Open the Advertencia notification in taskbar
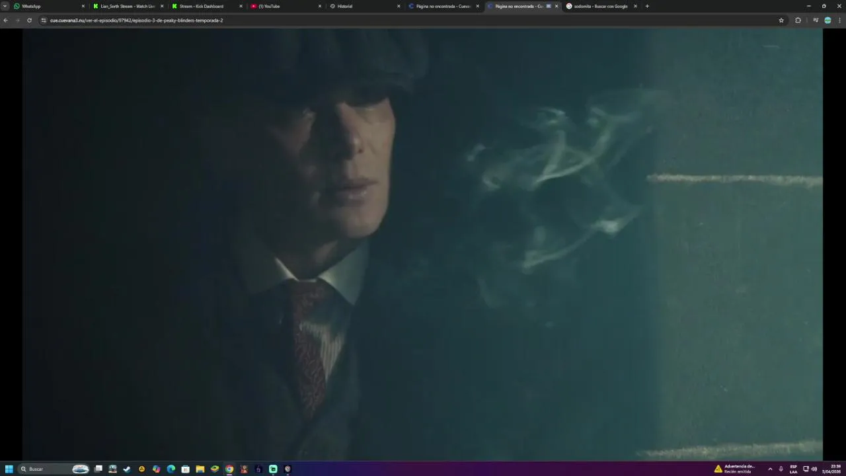846x476 pixels. [x=736, y=469]
